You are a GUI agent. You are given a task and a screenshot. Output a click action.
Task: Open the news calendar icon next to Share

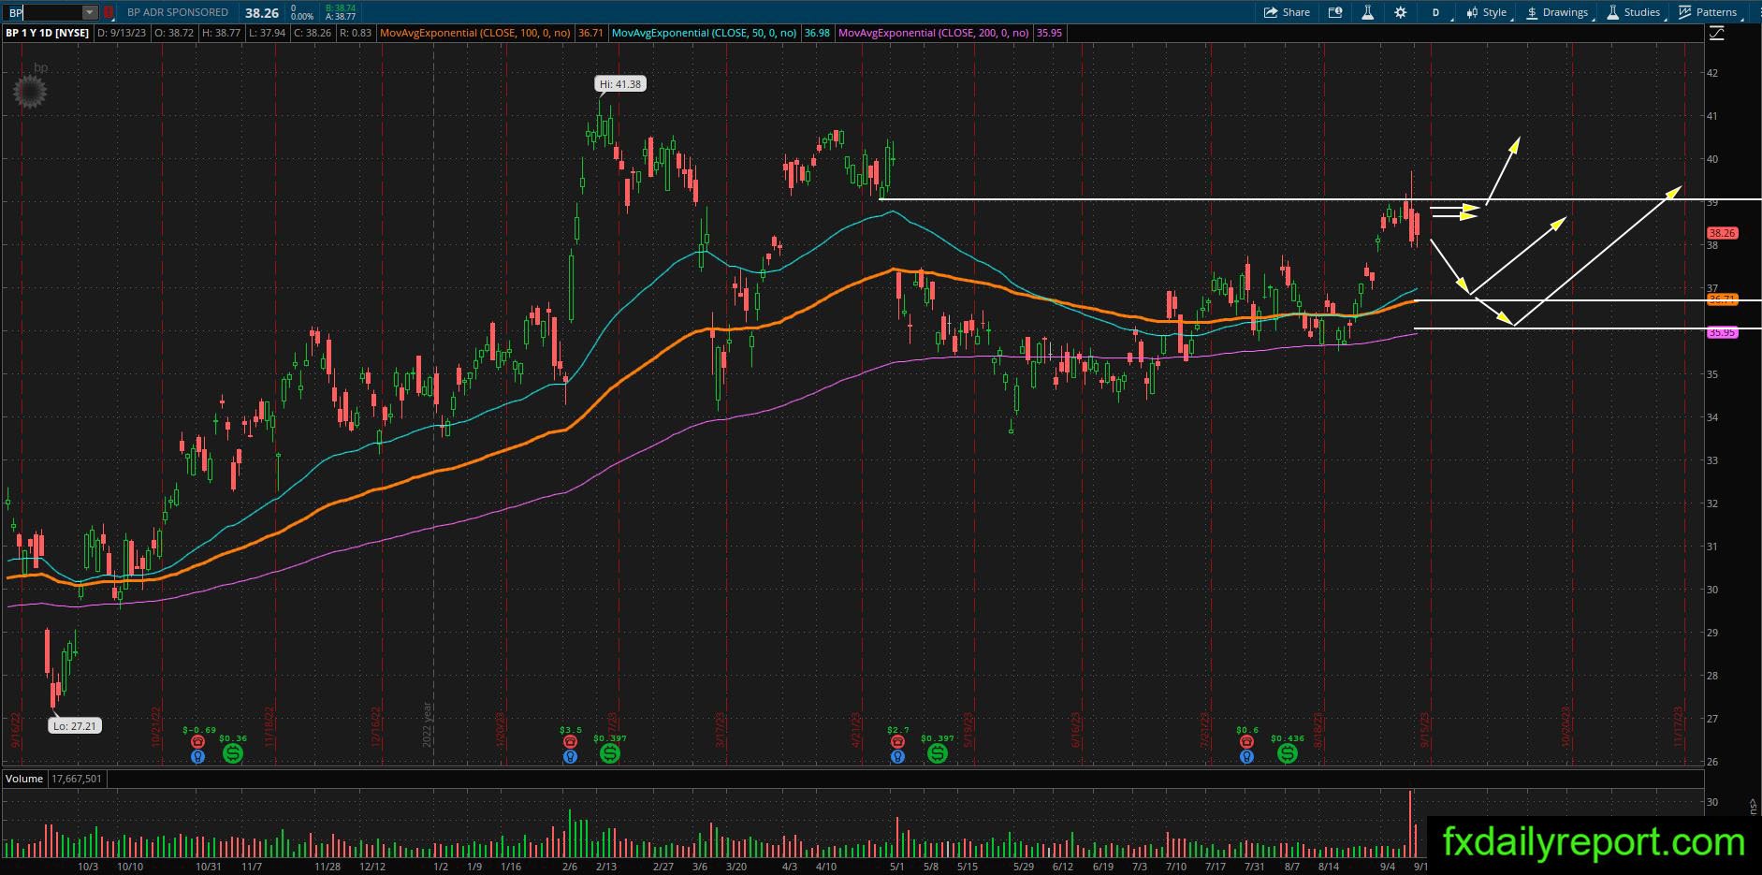(x=1335, y=12)
